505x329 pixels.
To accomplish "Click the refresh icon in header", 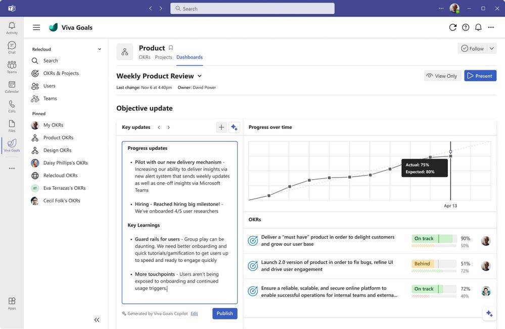I will click(453, 27).
